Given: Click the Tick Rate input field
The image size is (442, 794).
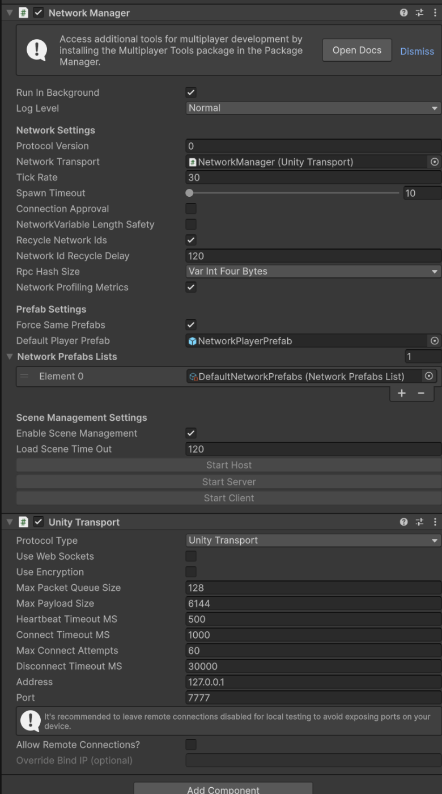Looking at the screenshot, I should [313, 178].
